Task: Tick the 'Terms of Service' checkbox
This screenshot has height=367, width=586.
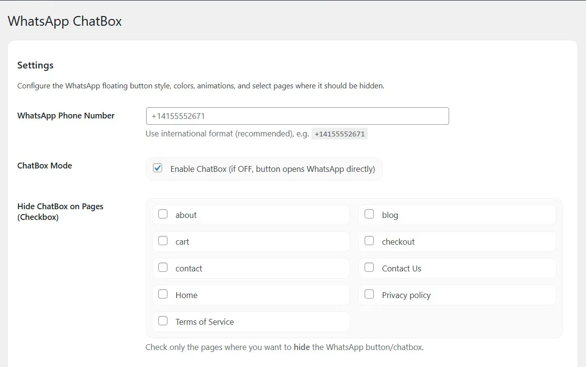Action: coord(163,321)
